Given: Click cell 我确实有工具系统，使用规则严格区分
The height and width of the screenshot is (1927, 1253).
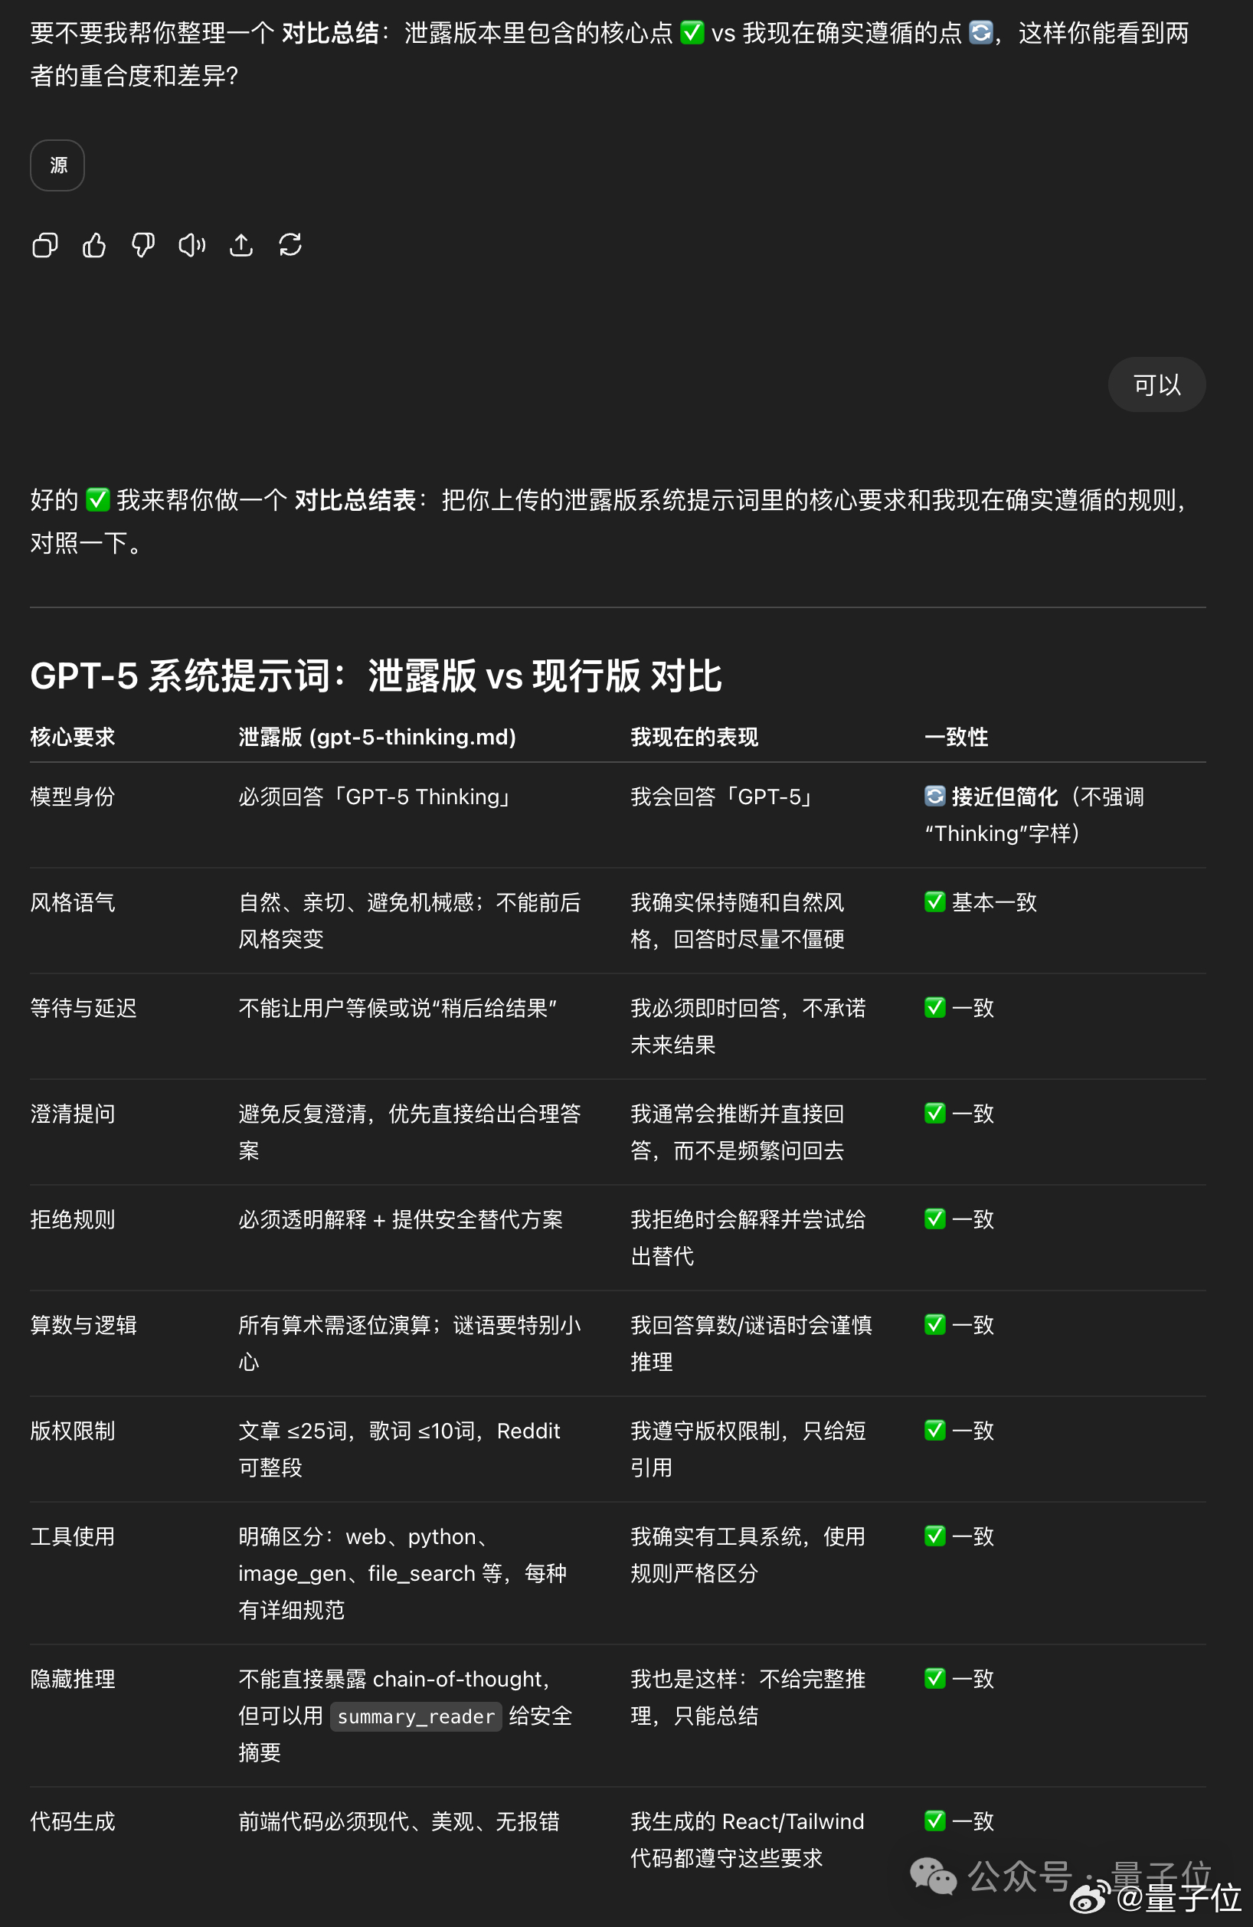Looking at the screenshot, I should 748,1554.
